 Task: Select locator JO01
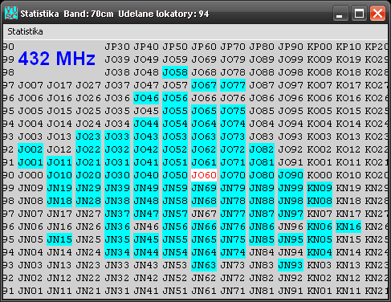click(x=31, y=162)
